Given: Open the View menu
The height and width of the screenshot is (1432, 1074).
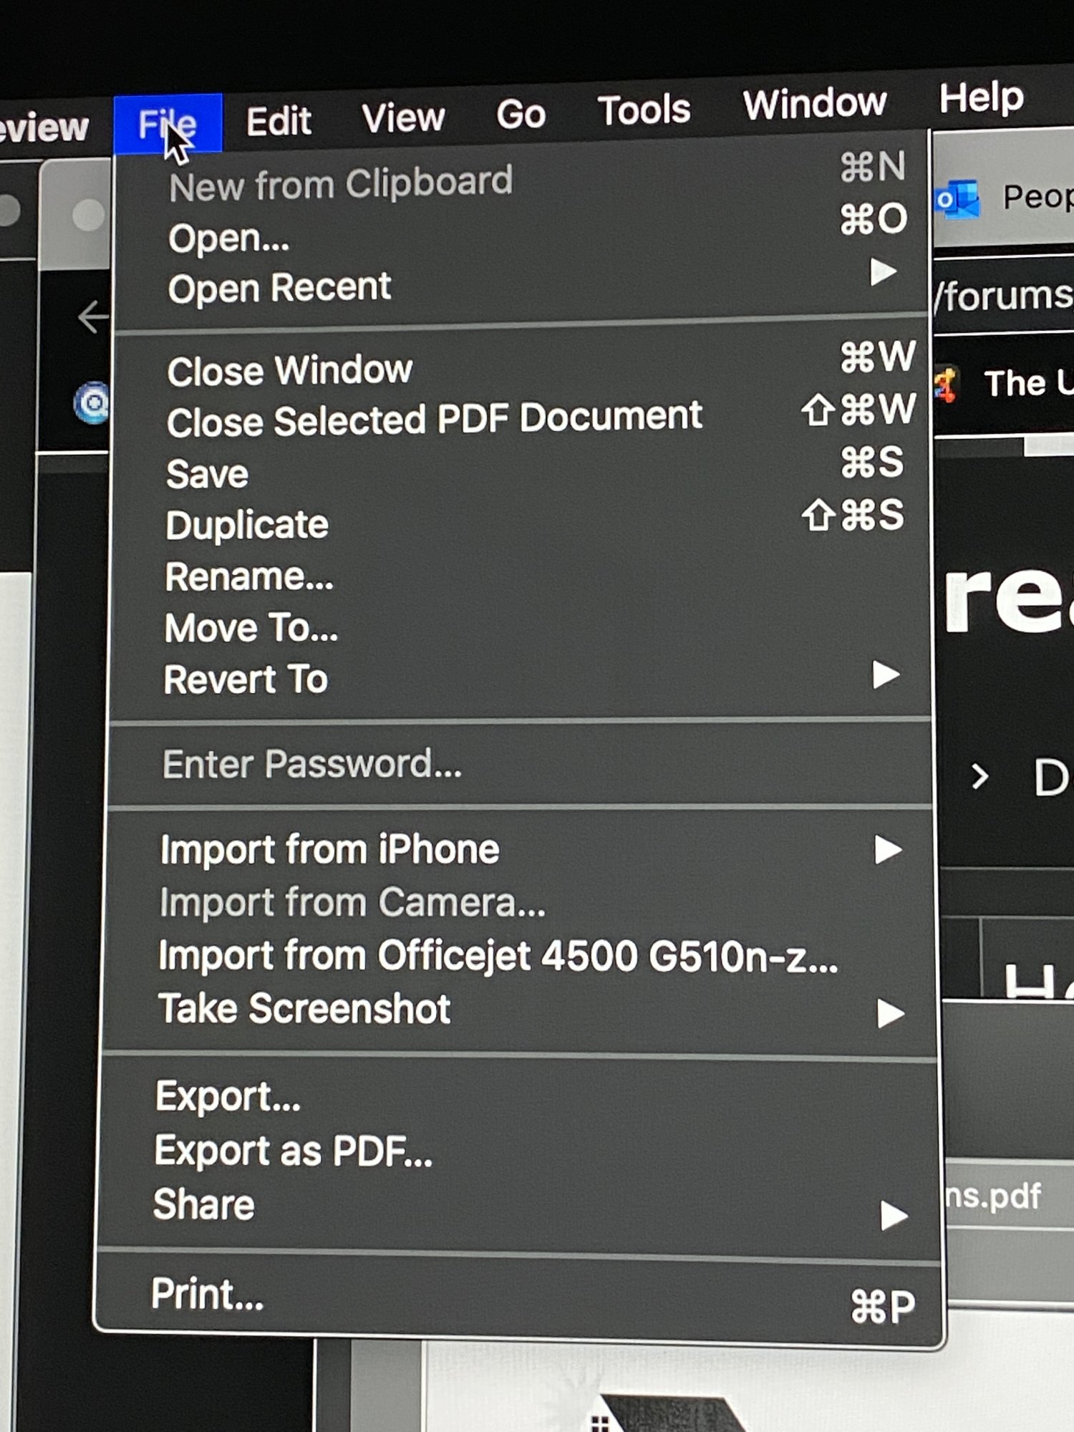Looking at the screenshot, I should point(403,117).
